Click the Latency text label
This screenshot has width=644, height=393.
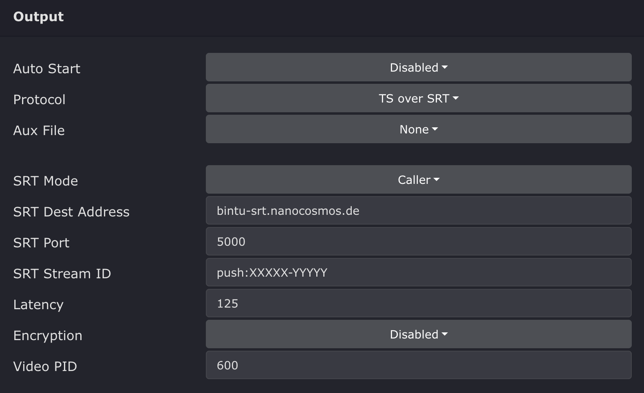[38, 305]
